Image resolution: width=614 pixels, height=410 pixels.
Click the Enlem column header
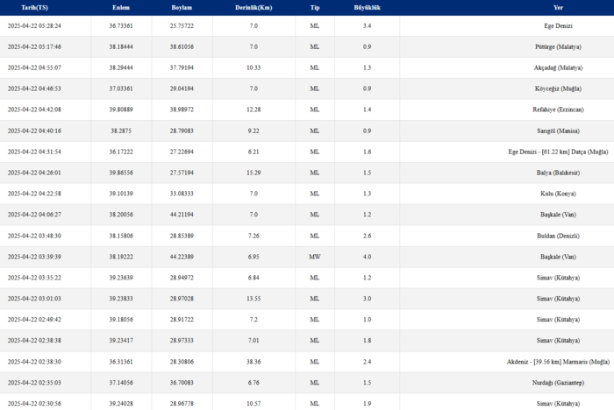pyautogui.click(x=121, y=7)
